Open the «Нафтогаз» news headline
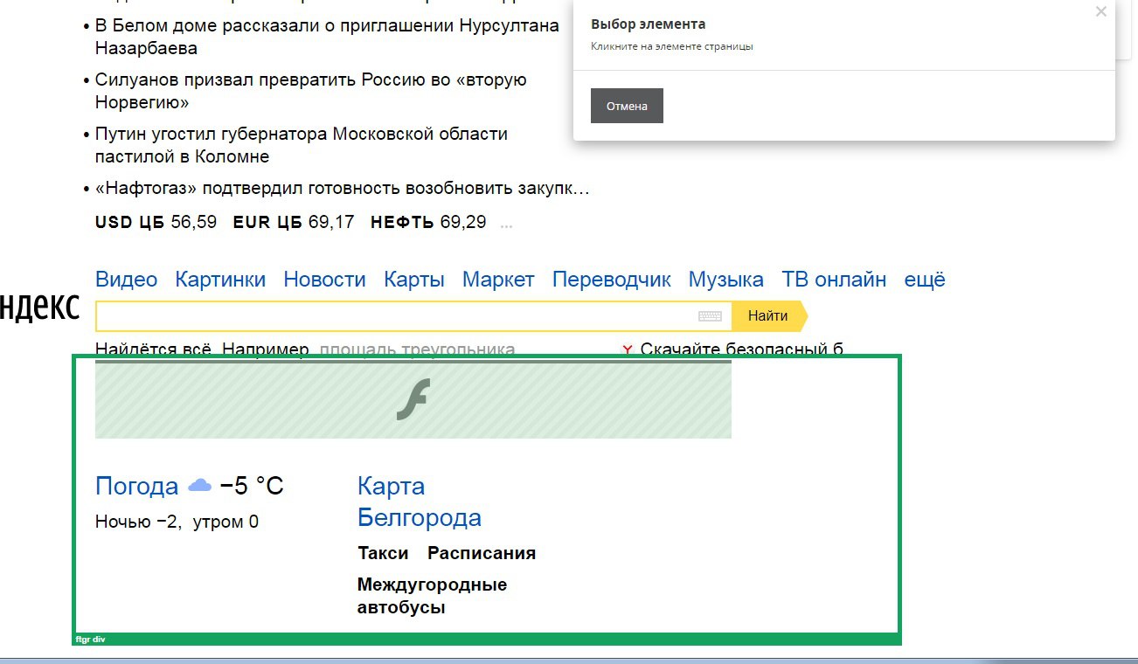 [x=343, y=188]
